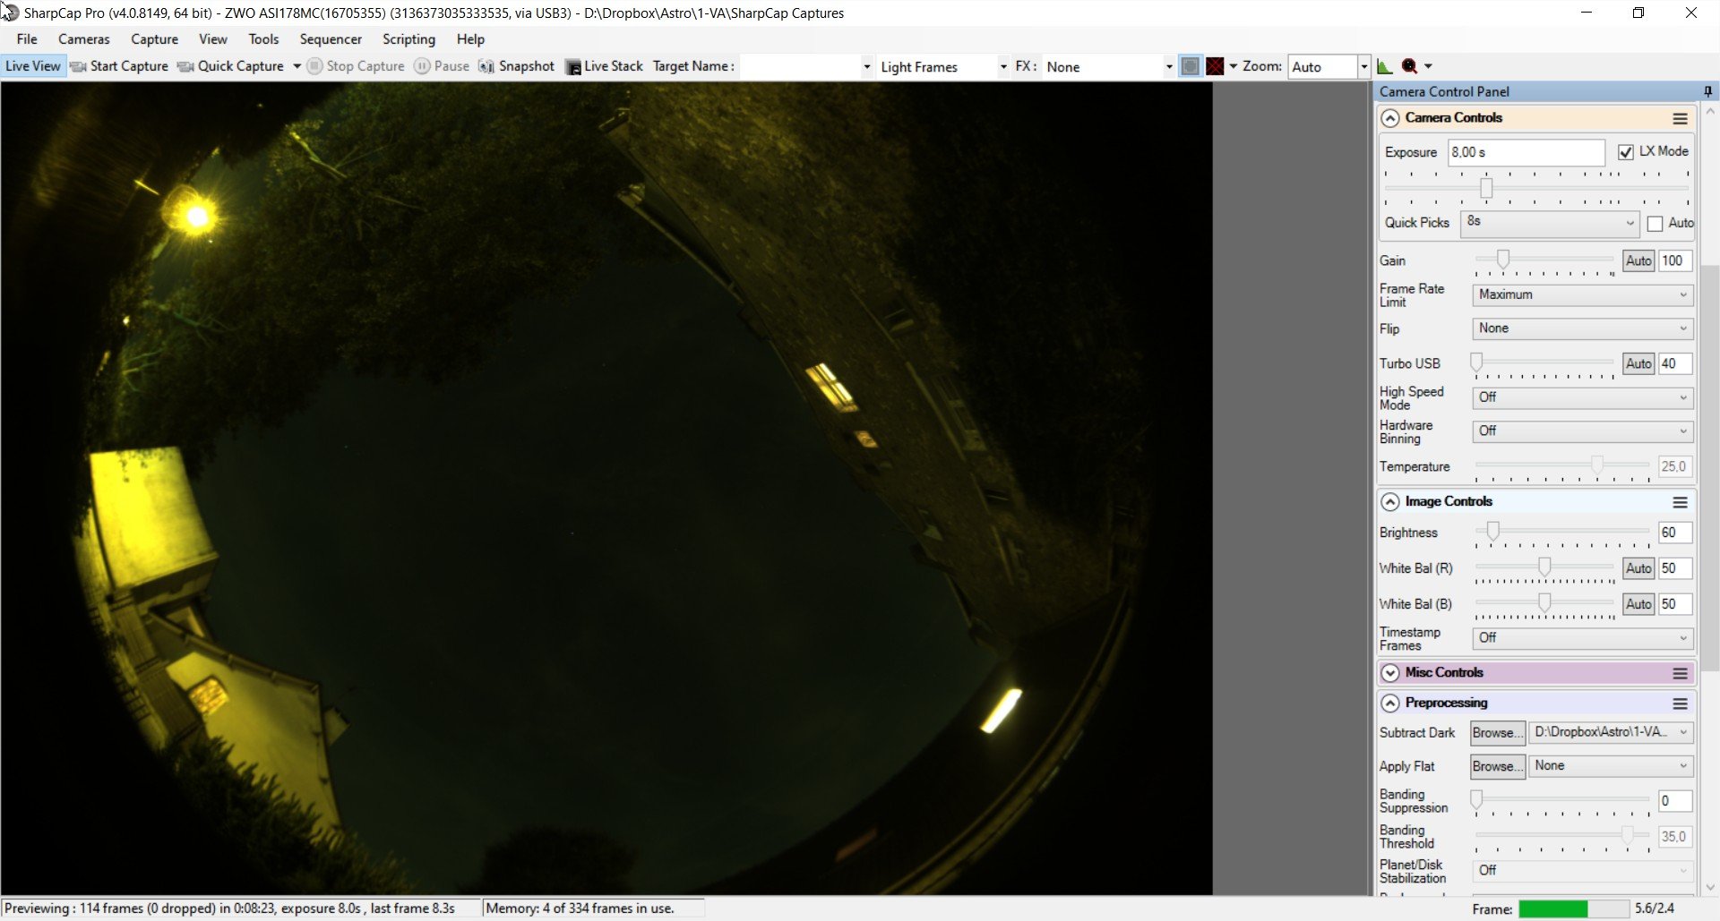Open the Flip dropdown
This screenshot has height=921, width=1720.
pos(1582,328)
